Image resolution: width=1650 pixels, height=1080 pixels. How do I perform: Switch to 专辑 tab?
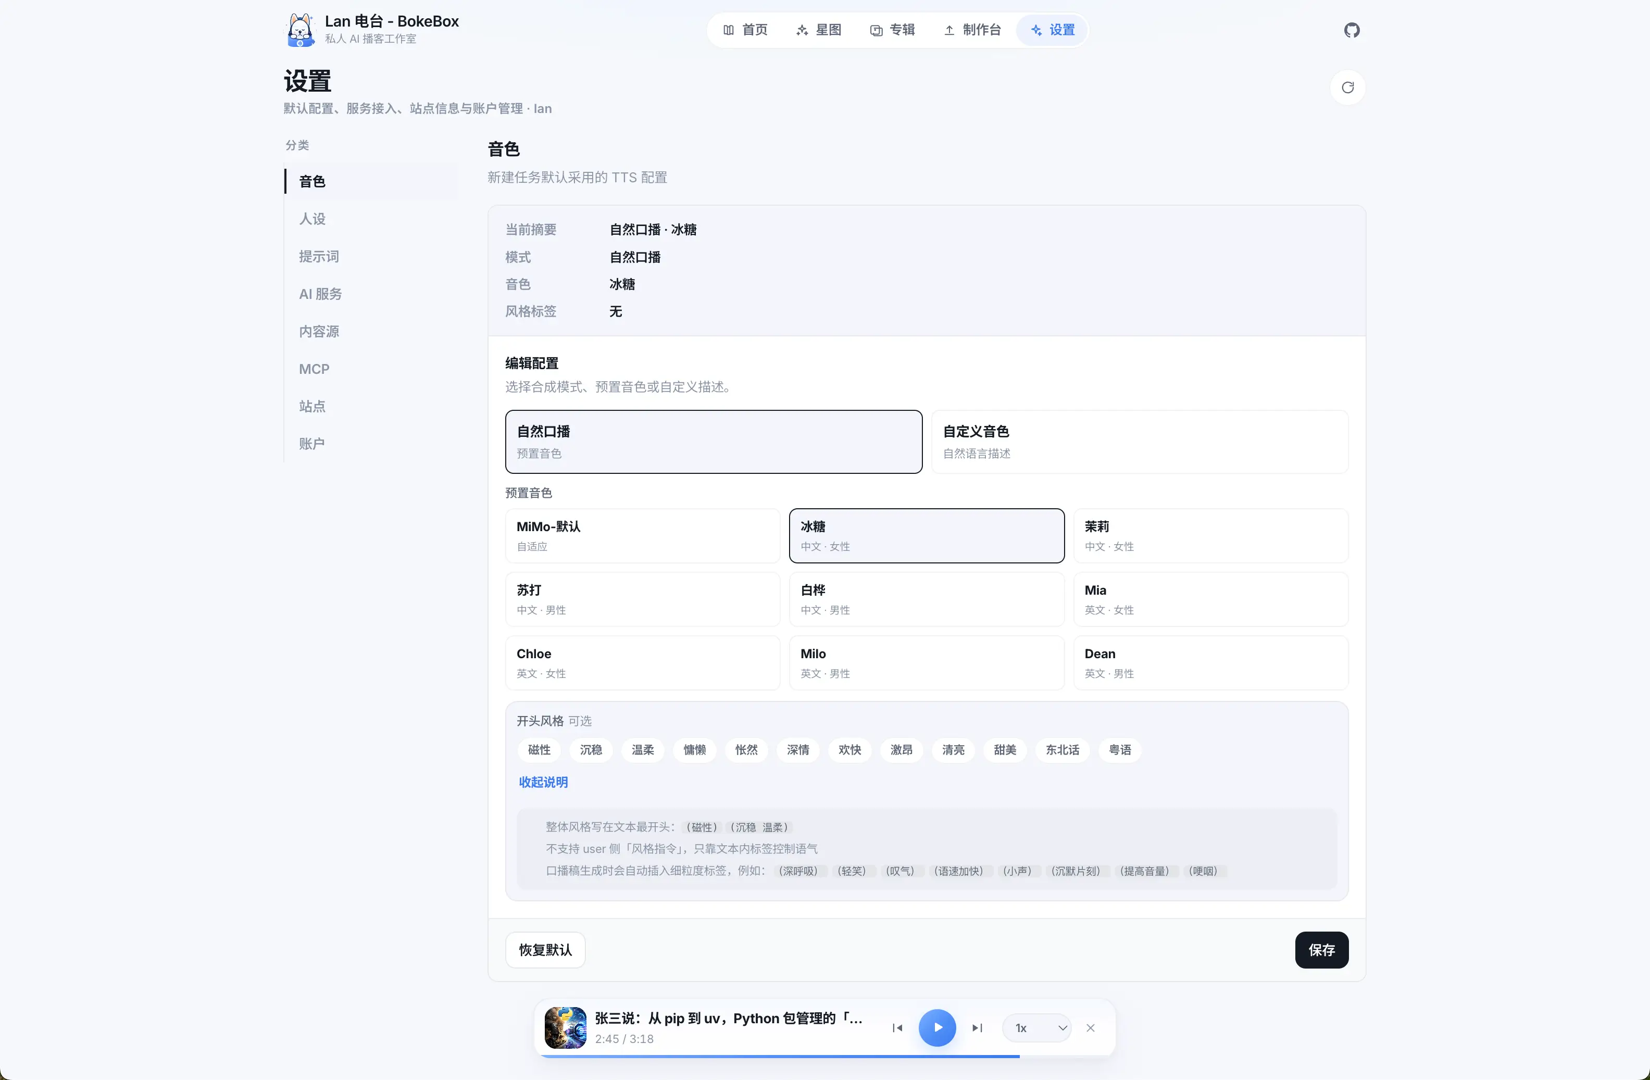(892, 30)
